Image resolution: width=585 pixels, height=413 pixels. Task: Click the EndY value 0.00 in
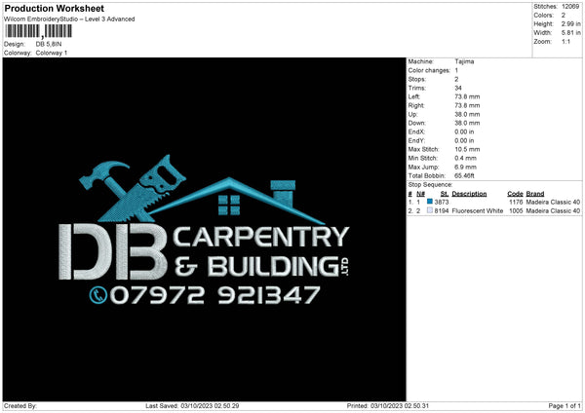coord(464,140)
